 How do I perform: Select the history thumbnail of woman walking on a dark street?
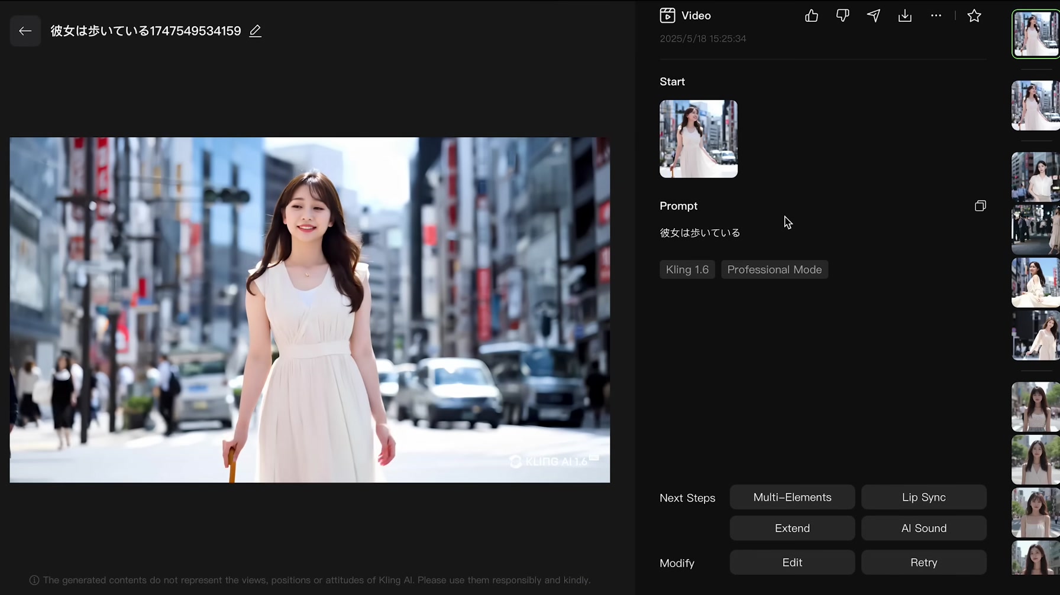1035,336
